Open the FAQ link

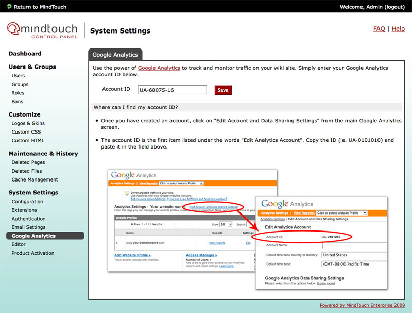pos(379,29)
